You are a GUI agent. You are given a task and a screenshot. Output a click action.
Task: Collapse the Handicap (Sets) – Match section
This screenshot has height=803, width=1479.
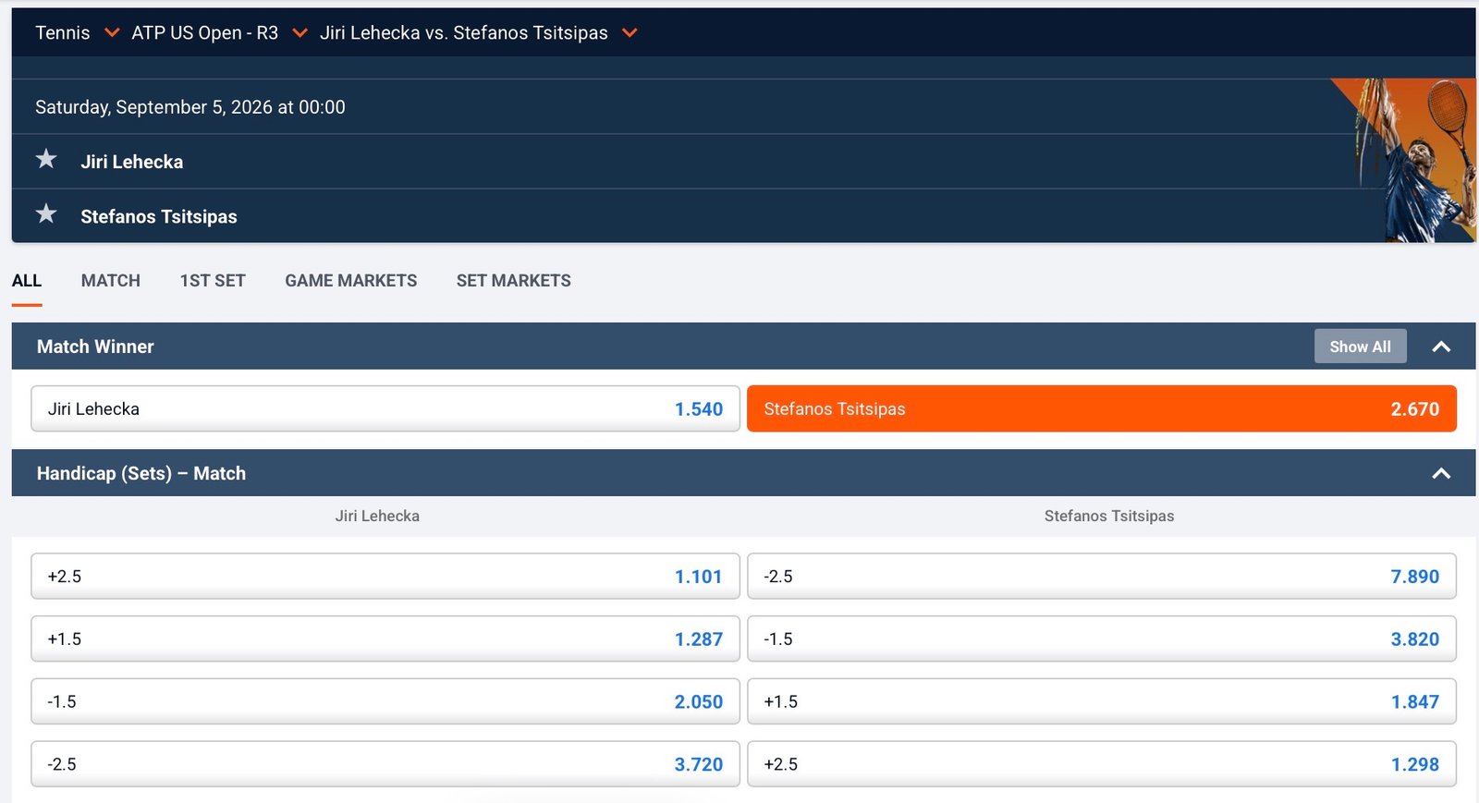[1441, 473]
